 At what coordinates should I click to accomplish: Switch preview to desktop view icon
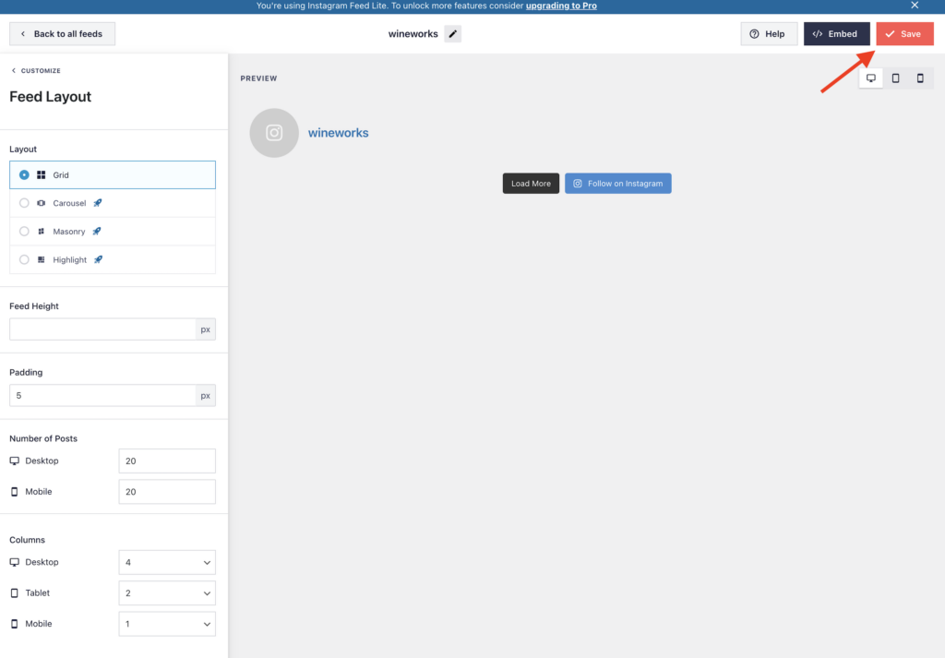[871, 78]
